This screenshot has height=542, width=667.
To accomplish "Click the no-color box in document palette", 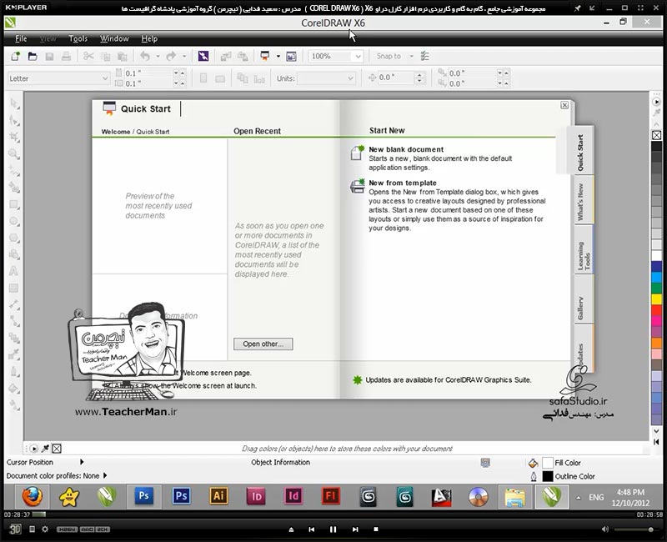I will [57, 449].
